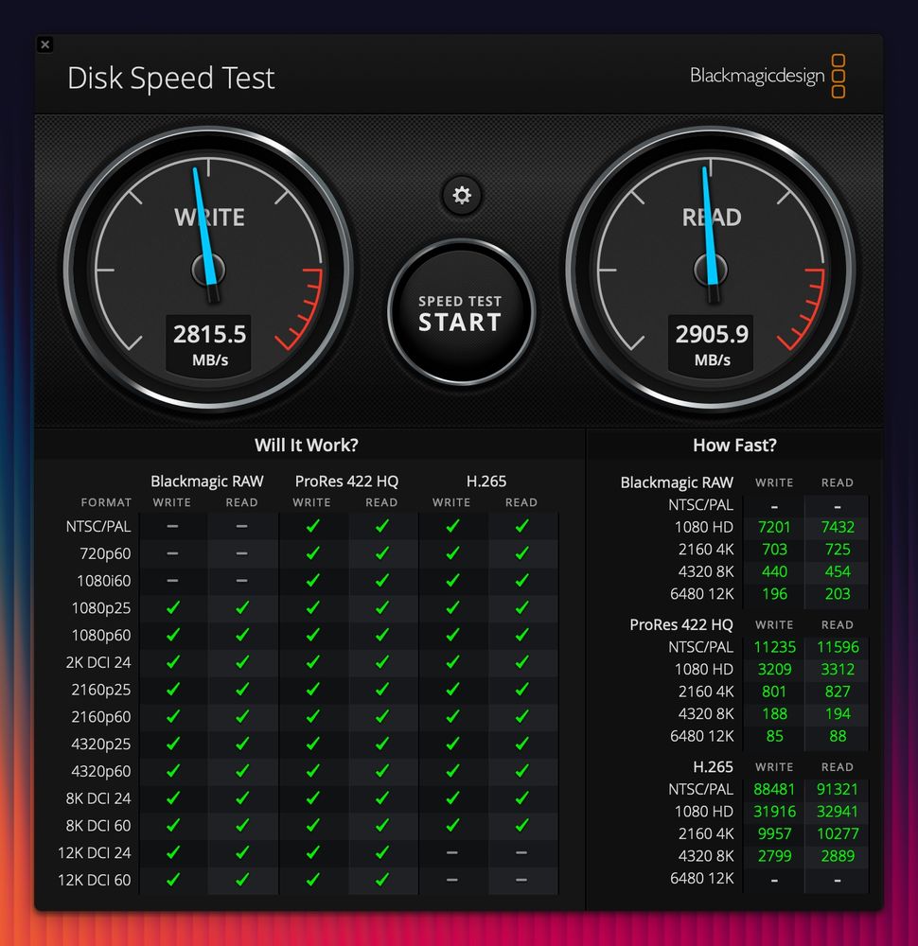Click the "Disk Speed Test" title text

pos(170,79)
